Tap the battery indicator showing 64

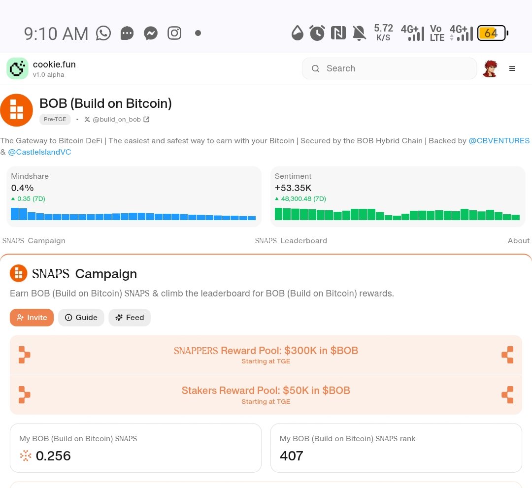(x=493, y=33)
